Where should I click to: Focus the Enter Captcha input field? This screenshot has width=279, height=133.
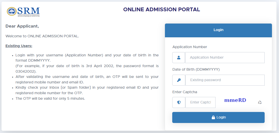[200, 102]
